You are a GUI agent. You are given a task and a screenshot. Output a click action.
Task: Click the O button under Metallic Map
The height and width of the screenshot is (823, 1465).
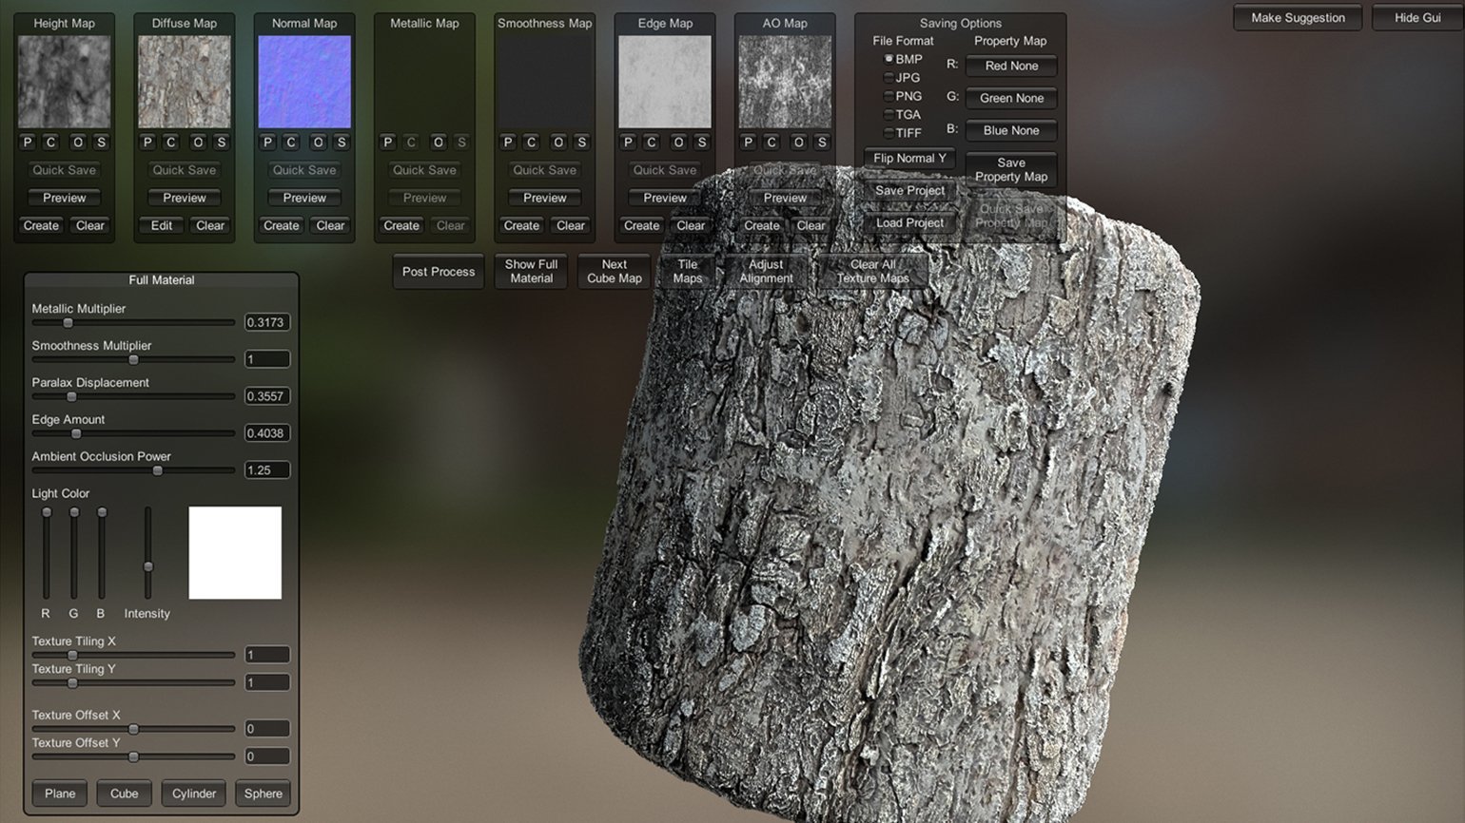pyautogui.click(x=439, y=143)
